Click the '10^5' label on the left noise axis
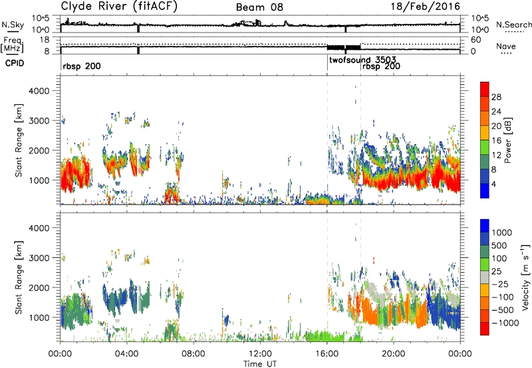 [41, 19]
